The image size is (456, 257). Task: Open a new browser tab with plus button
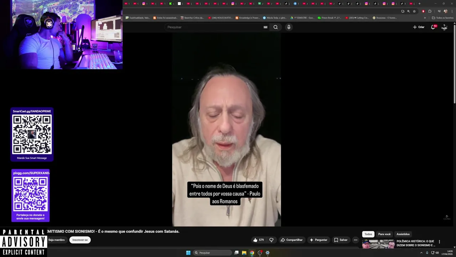419,4
